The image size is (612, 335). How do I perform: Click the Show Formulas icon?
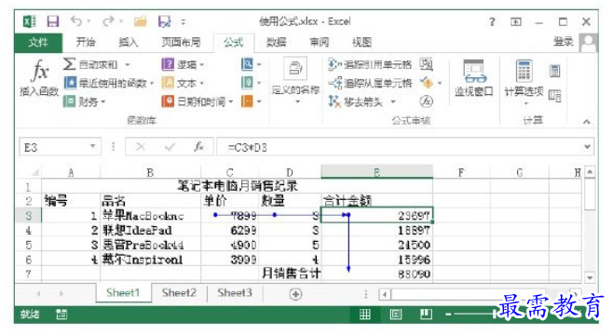427,64
